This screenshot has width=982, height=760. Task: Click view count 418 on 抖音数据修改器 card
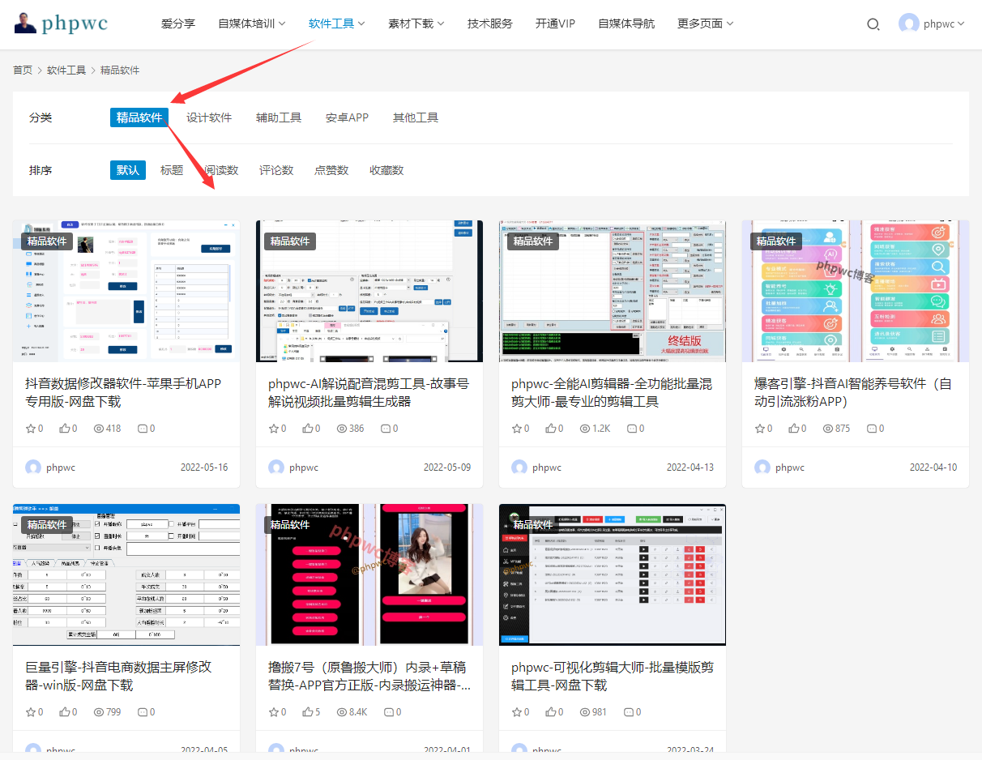[x=107, y=429]
